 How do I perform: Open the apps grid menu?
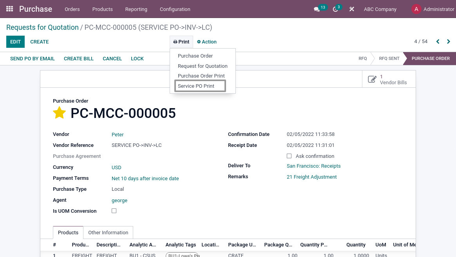click(9, 9)
